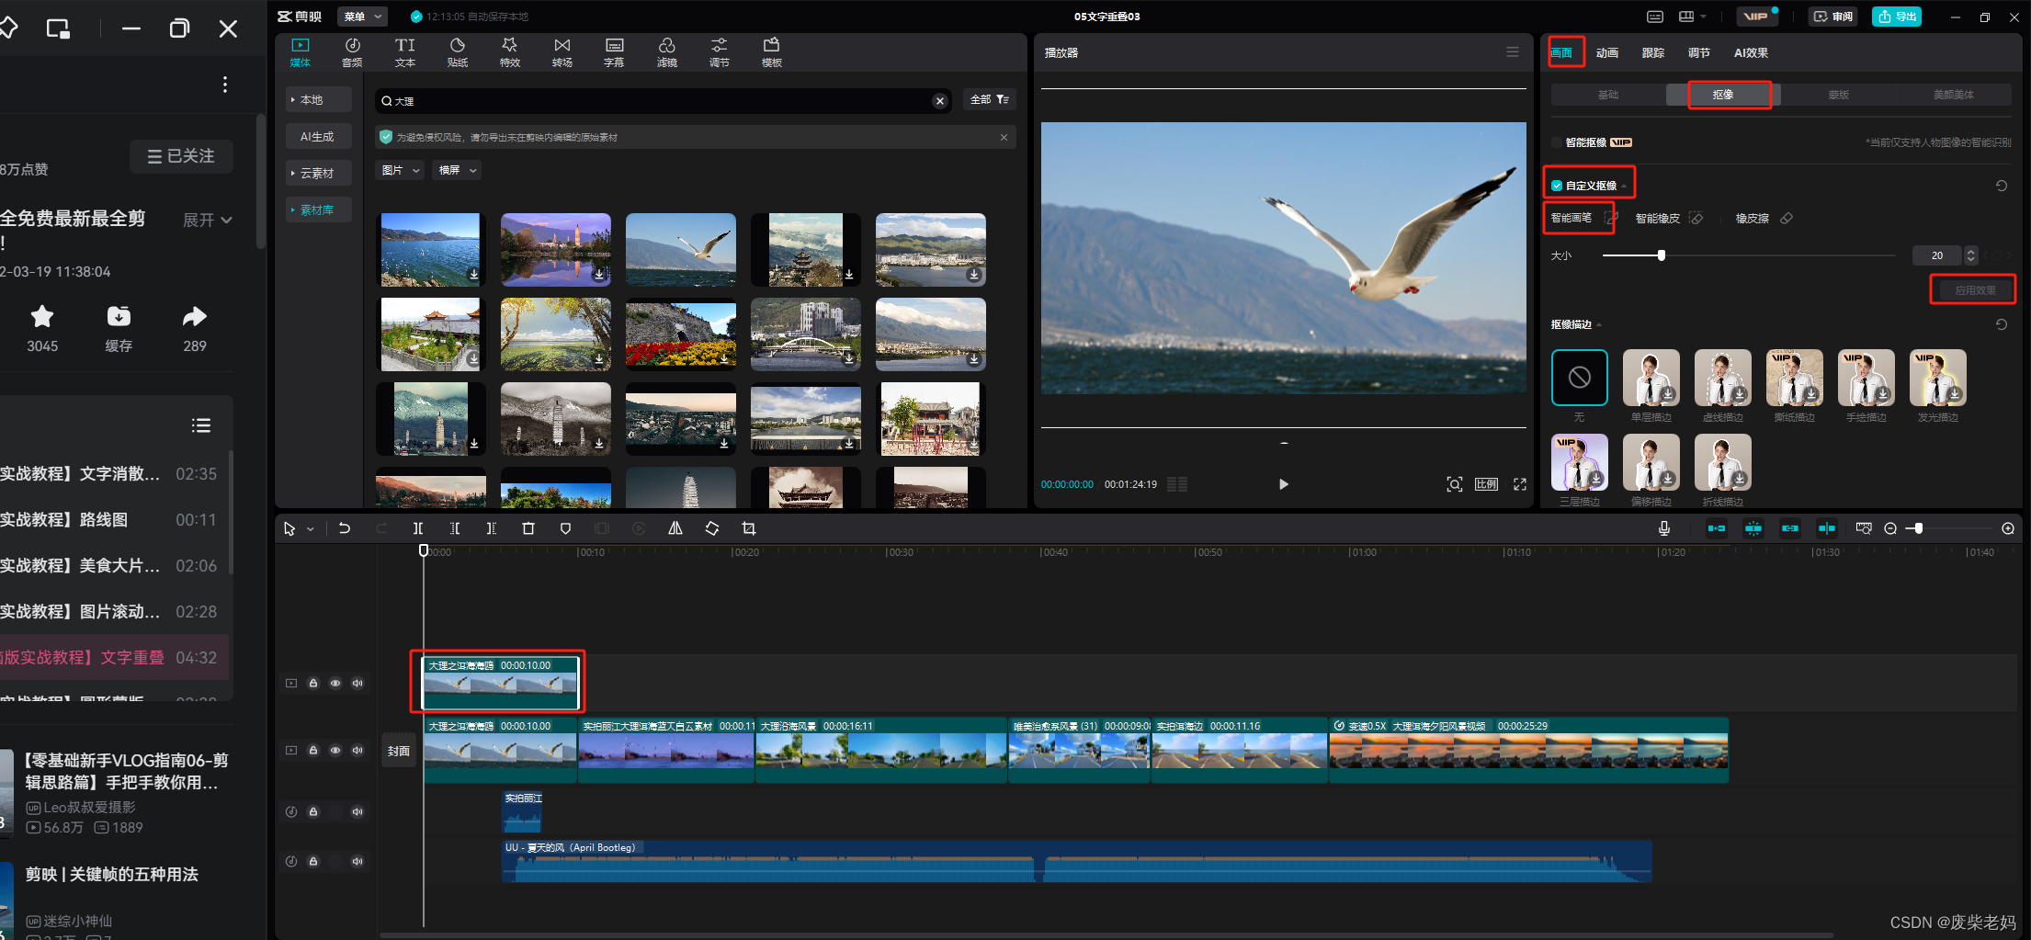Switch to the 蒙版 sub-tab
Viewport: 2031px width, 940px height.
coord(1838,95)
